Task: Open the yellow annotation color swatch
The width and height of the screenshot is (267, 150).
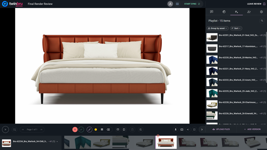Action: click(x=96, y=130)
